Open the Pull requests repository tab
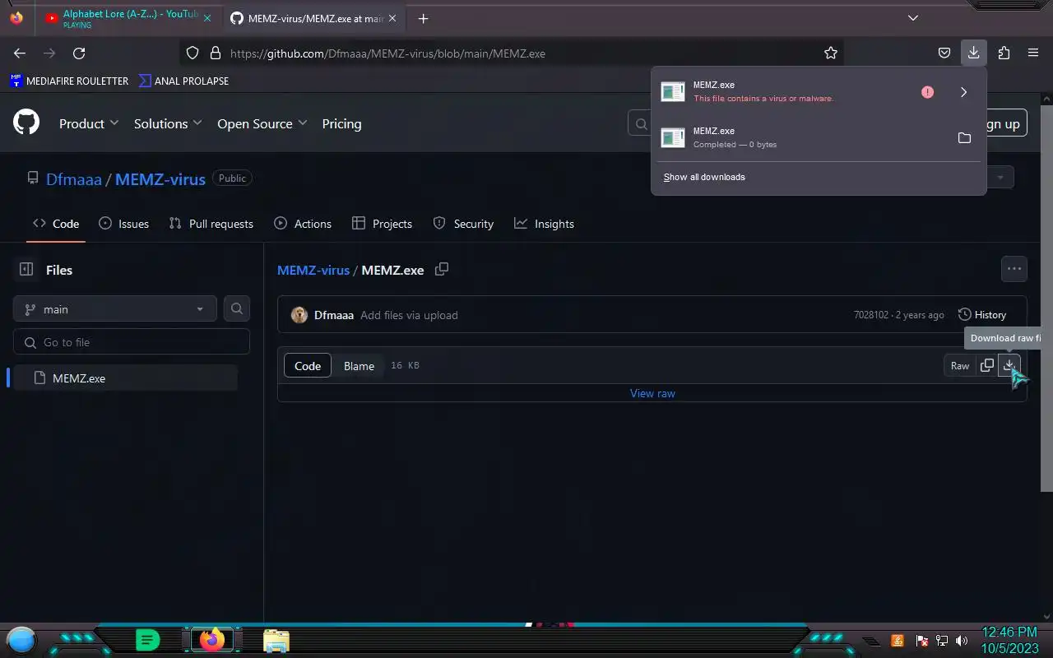1053x658 pixels. coord(211,224)
